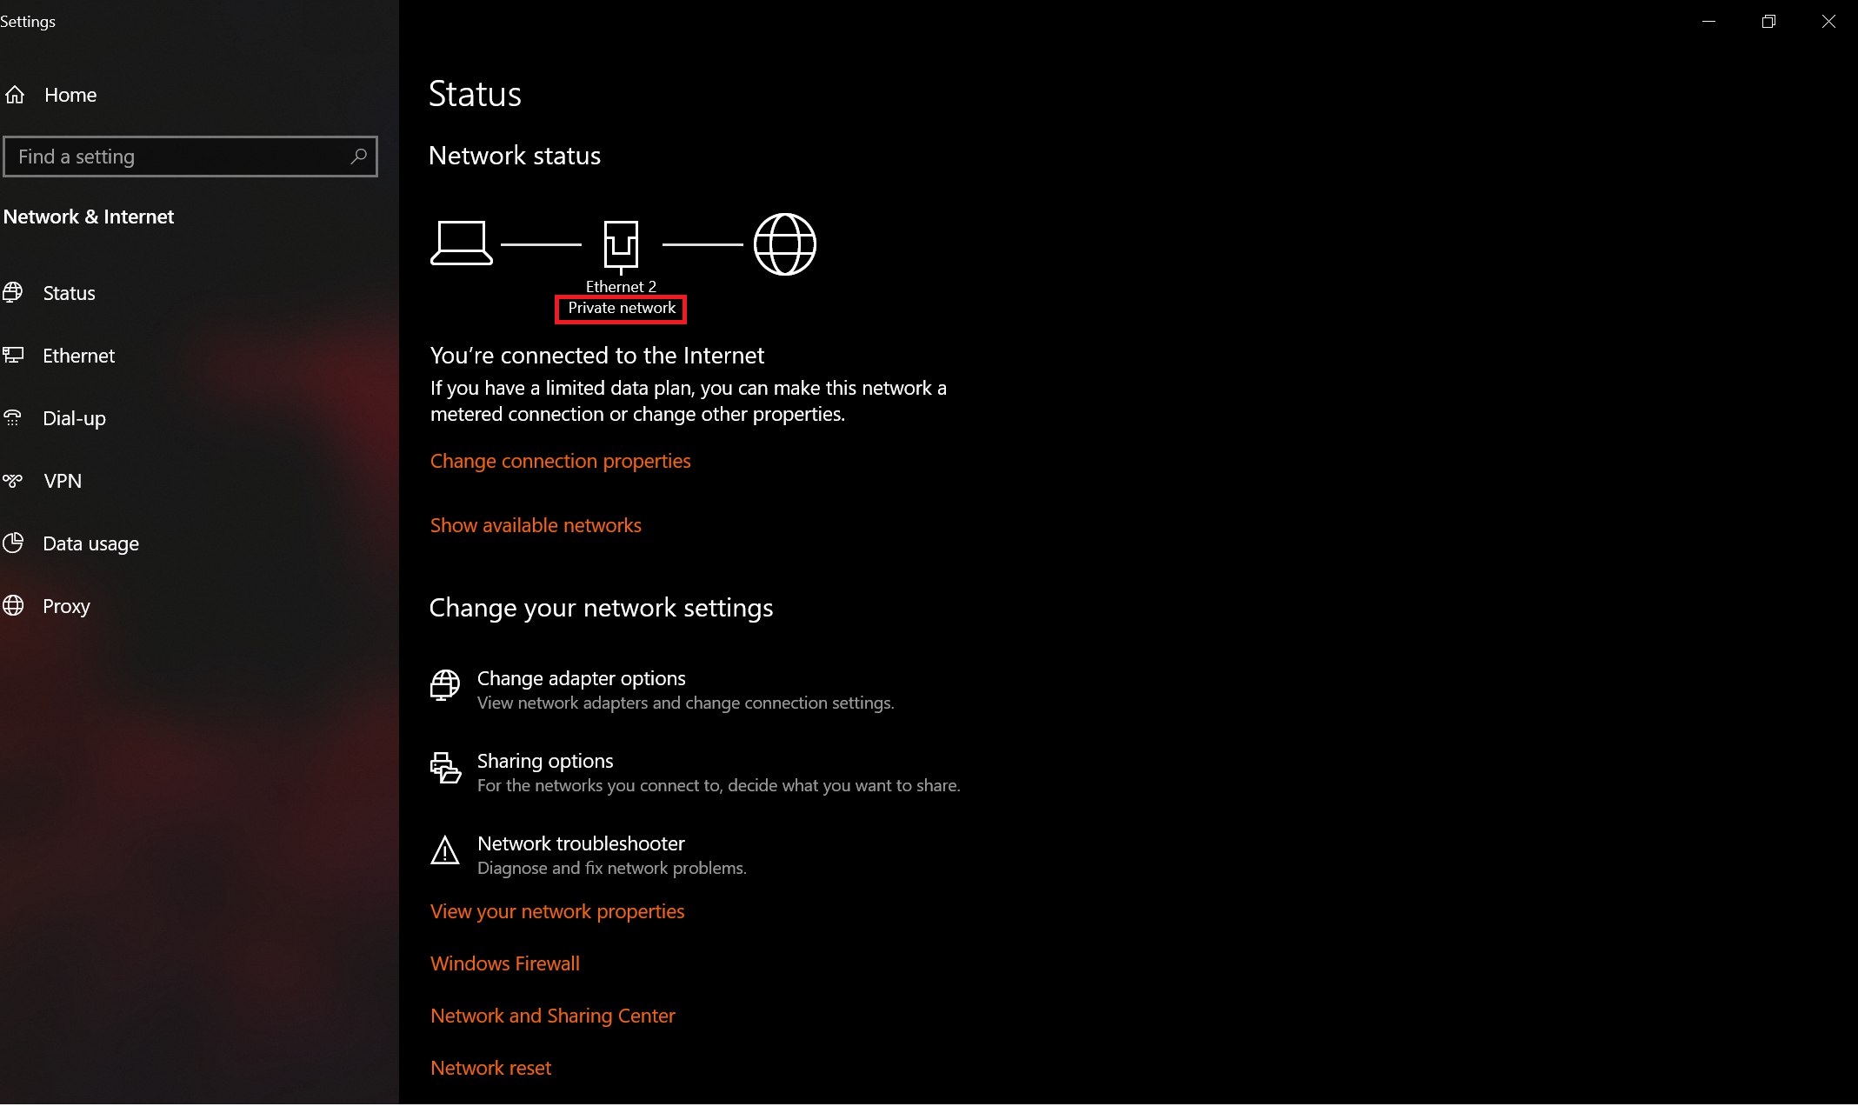Click the Ethernet monitor icon
This screenshot has width=1858, height=1113.
click(x=13, y=356)
